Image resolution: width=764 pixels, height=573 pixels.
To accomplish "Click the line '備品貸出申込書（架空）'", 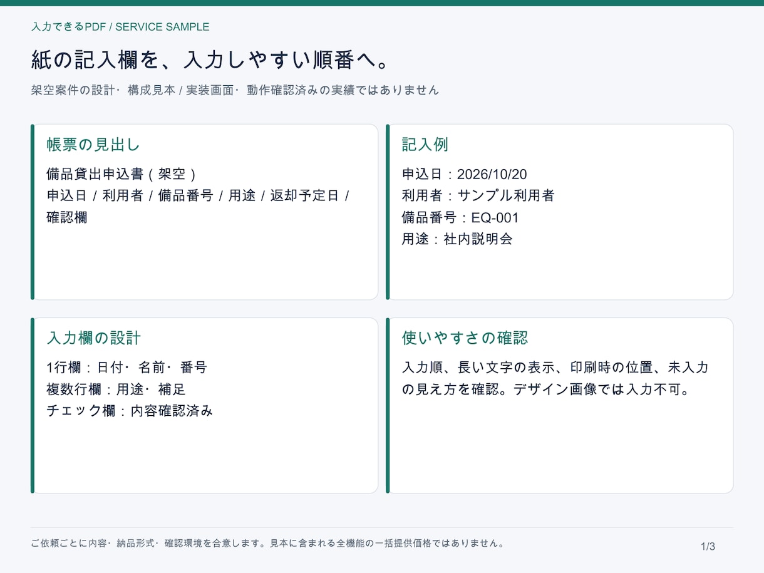I will click(x=122, y=174).
